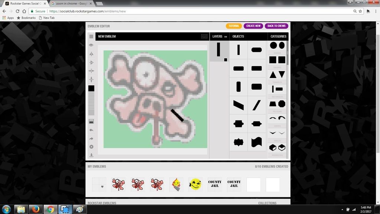Switch to zoom in chrome tab
Image resolution: width=380 pixels, height=214 pixels.
pyautogui.click(x=69, y=3)
